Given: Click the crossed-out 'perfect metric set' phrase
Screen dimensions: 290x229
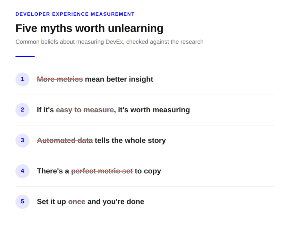Looking at the screenshot, I should 102,171.
